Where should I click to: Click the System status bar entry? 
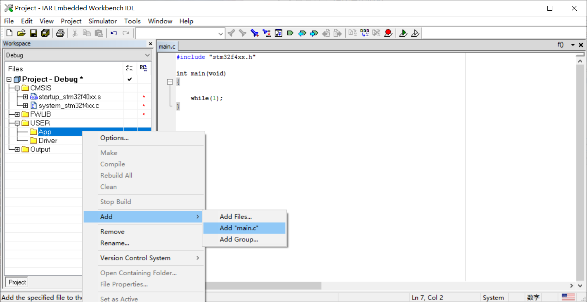tap(493, 297)
